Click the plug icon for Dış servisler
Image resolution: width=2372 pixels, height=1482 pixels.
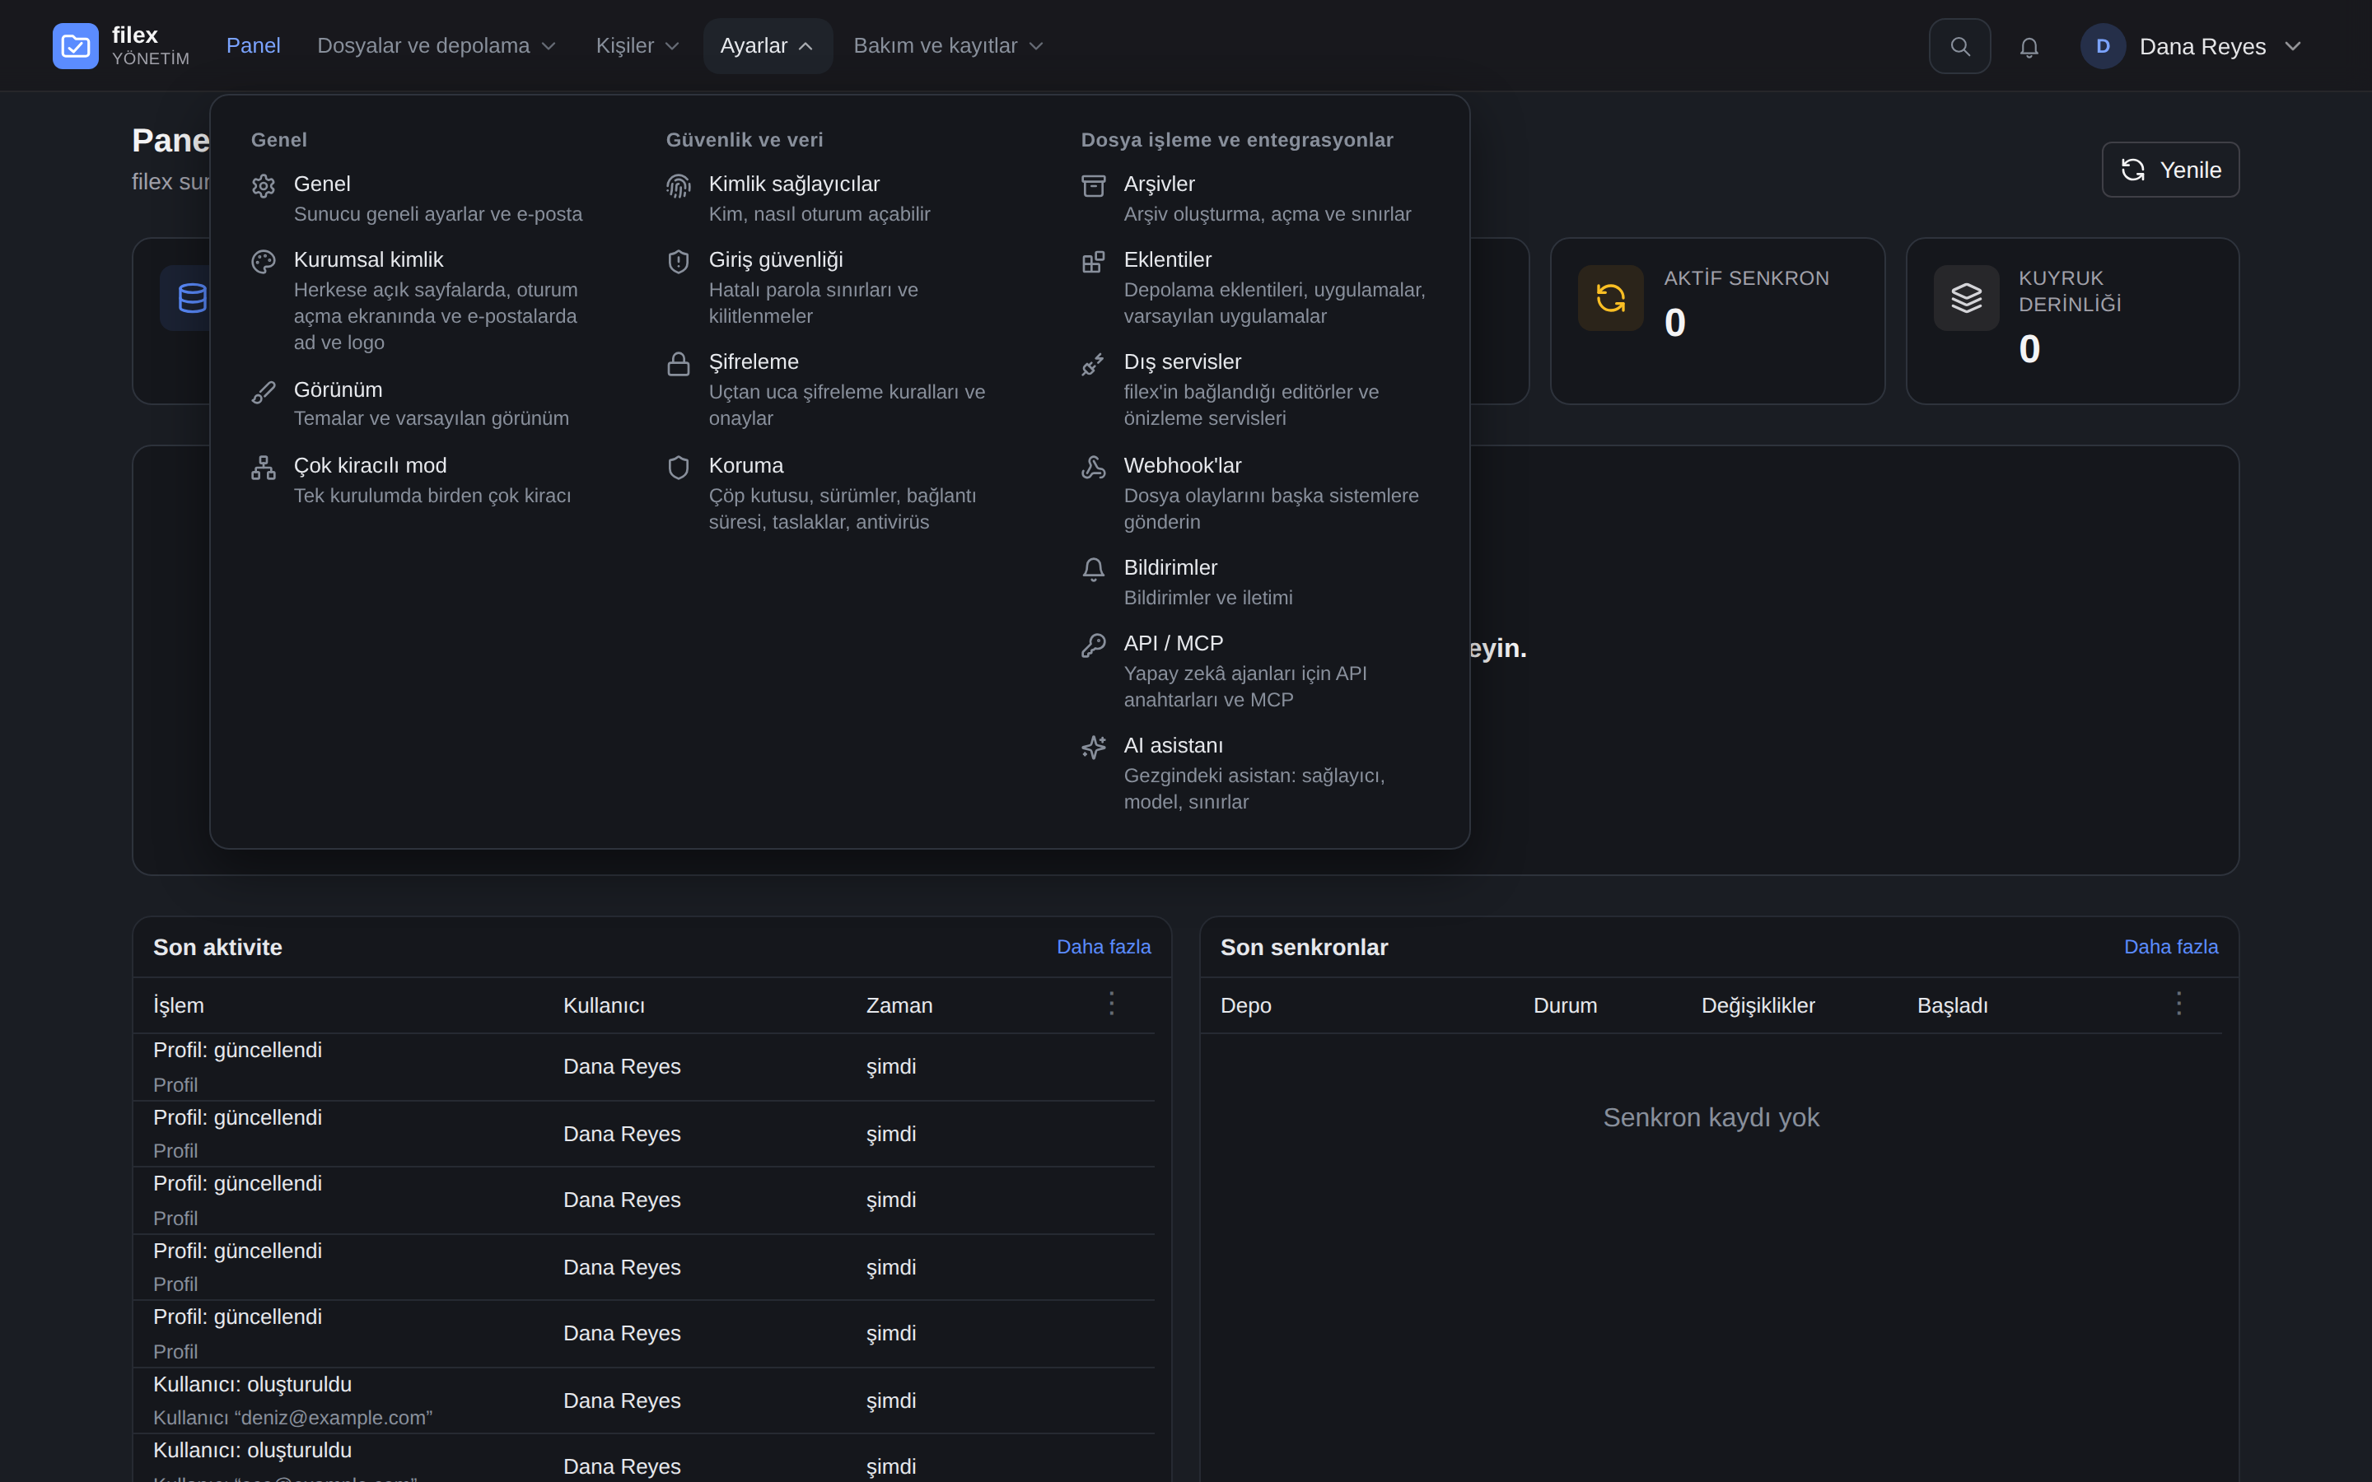(1094, 365)
